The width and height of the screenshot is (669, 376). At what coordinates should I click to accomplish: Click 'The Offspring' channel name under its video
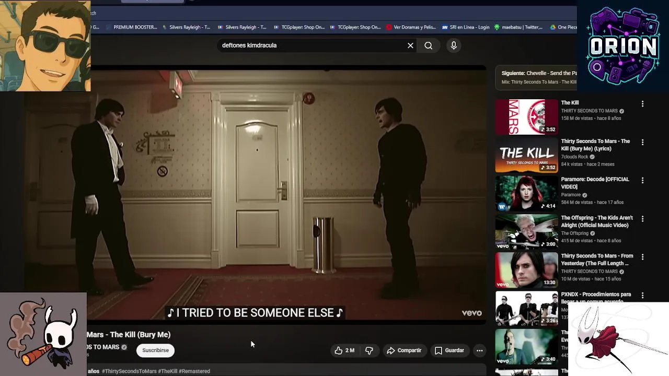pos(574,233)
